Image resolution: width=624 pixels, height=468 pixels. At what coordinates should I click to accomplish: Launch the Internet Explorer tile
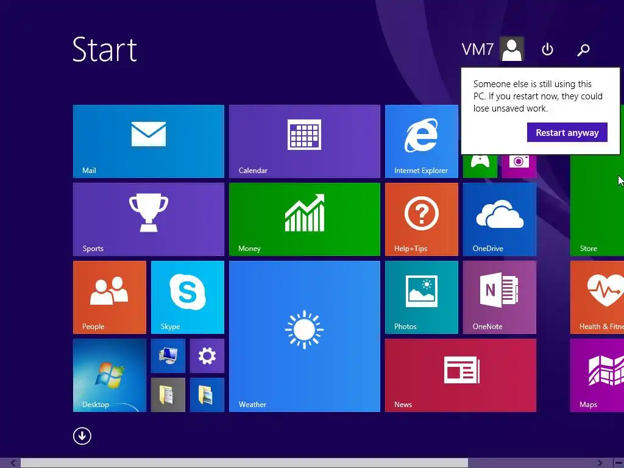(422, 141)
